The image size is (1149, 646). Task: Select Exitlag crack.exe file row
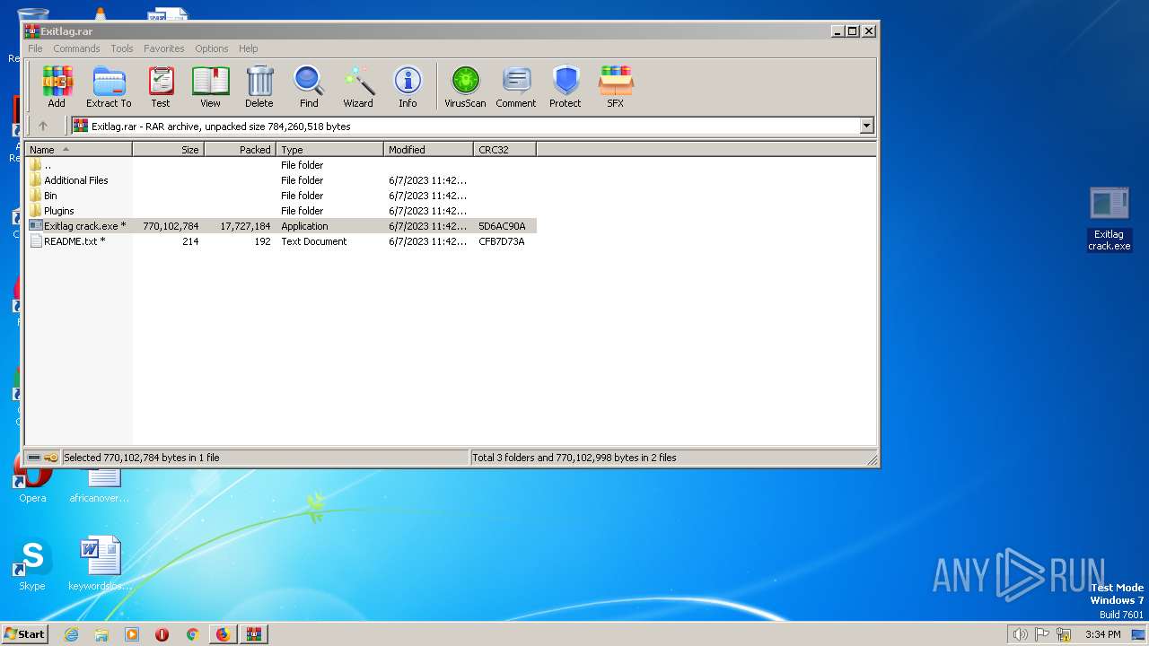coord(281,226)
